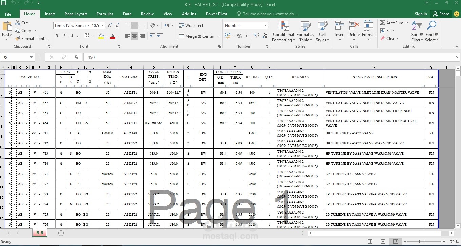Click Increase Indent icon
This screenshot has width=461, height=246.
(x=160, y=36)
